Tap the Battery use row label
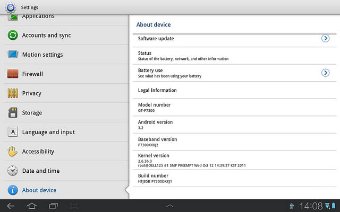 [150, 70]
